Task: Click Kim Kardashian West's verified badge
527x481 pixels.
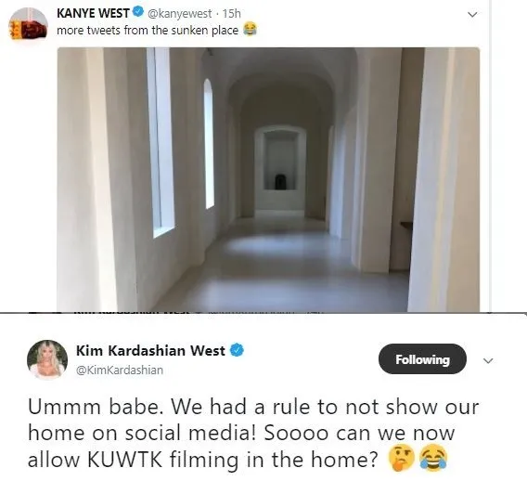Action: (x=237, y=350)
